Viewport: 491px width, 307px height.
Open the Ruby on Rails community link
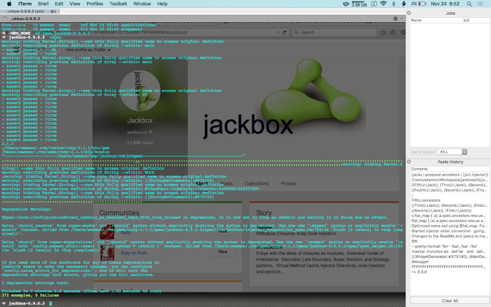[134, 253]
